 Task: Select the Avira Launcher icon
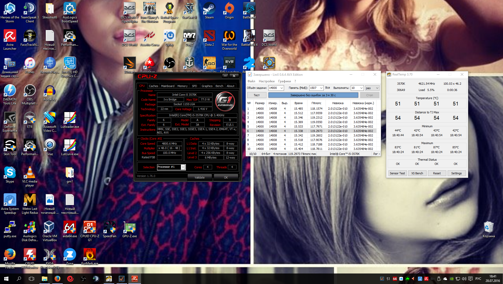10,40
